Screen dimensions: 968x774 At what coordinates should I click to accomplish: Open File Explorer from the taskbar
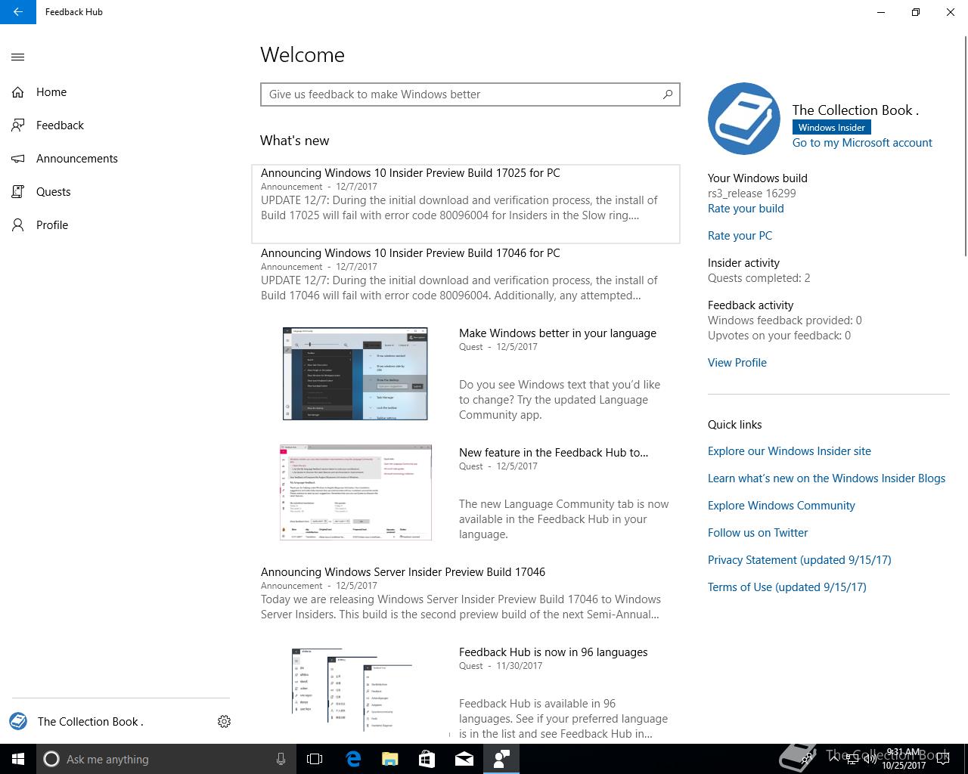[x=390, y=759]
